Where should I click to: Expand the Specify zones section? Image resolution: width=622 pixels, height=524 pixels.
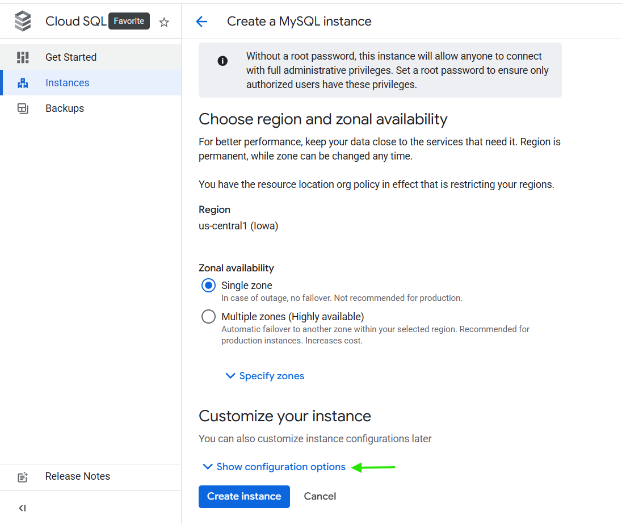tap(271, 376)
